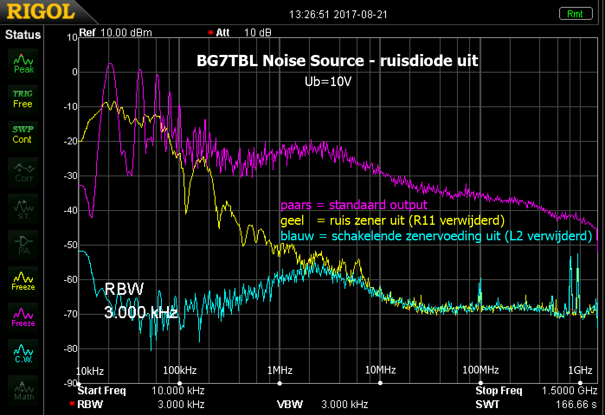
Task: Click the PA preamplifier icon
Action: tap(23, 245)
